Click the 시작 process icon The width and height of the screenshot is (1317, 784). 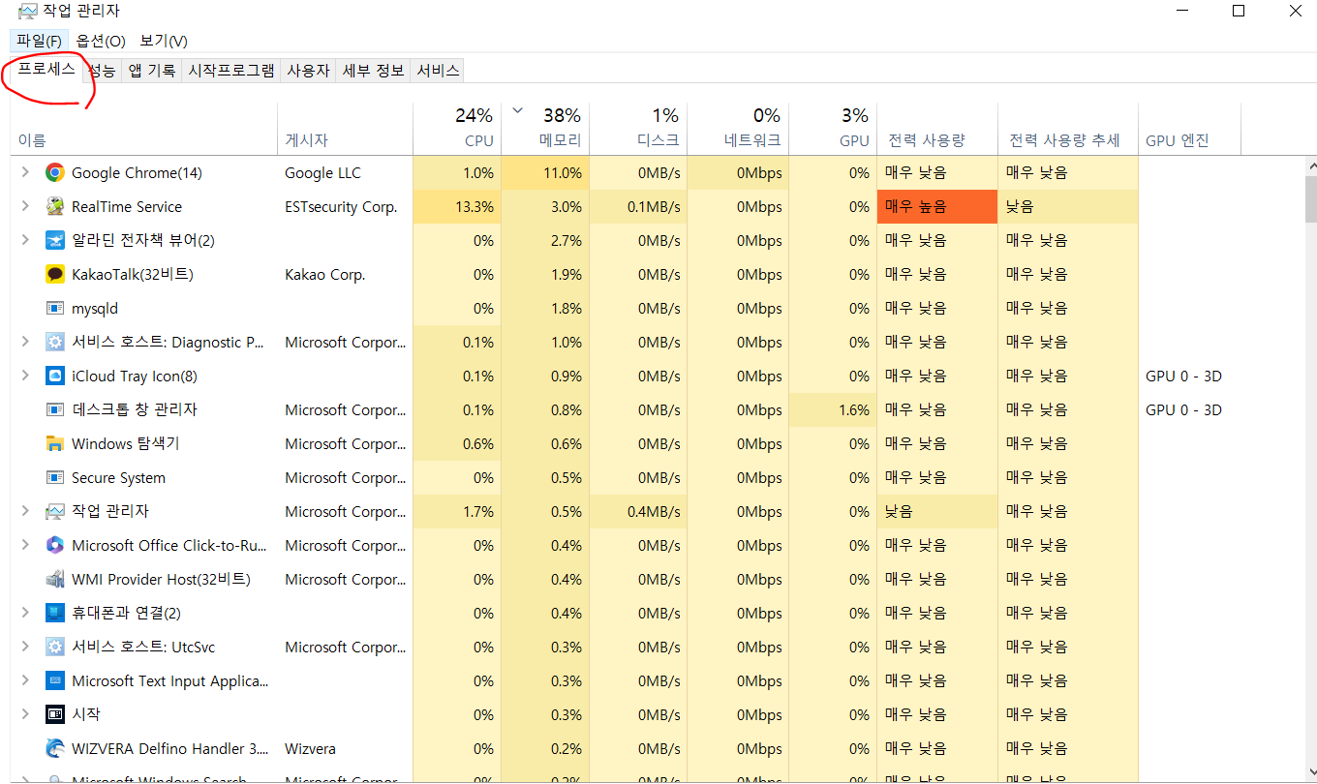point(55,715)
